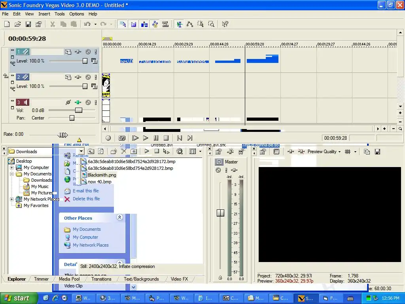Delete selected file in Explorer toolbar
Image resolution: width=405 pixels, height=304 pixels.
[x=124, y=152]
